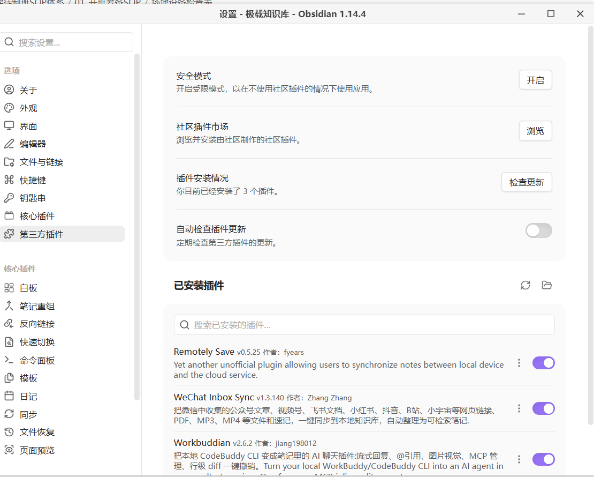
Task: Click the 钥匙串 key icon
Action: point(9,198)
